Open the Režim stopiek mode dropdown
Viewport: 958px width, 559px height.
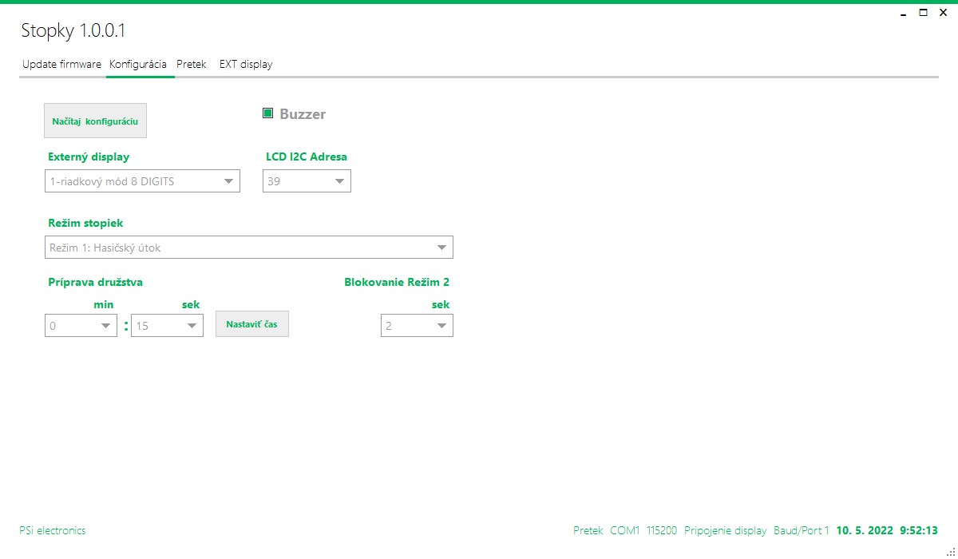(x=248, y=248)
